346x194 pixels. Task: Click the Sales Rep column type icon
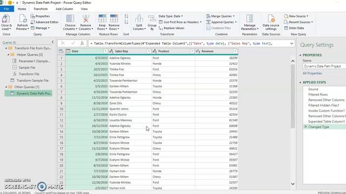pos(111,51)
